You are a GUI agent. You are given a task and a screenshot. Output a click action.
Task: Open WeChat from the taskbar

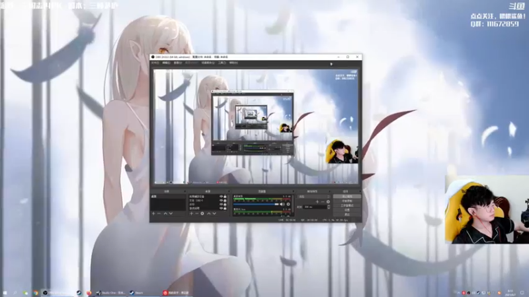(25, 292)
